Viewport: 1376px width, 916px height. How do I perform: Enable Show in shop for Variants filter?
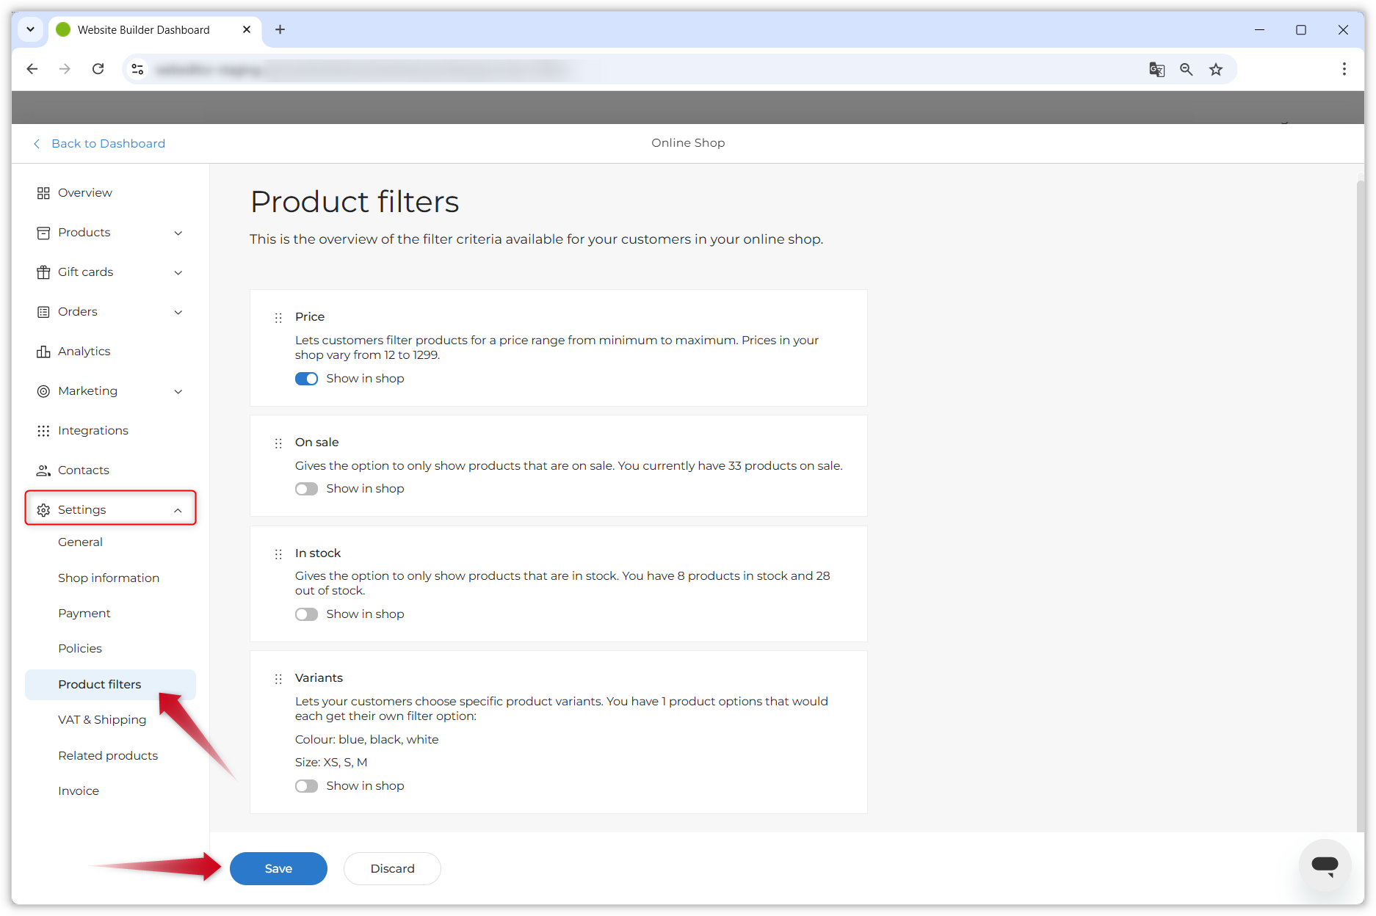(x=306, y=785)
